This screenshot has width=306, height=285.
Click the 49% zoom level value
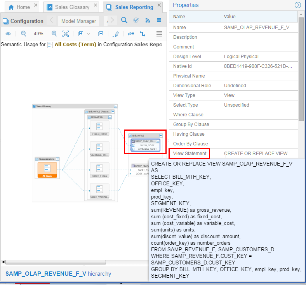point(38,34)
